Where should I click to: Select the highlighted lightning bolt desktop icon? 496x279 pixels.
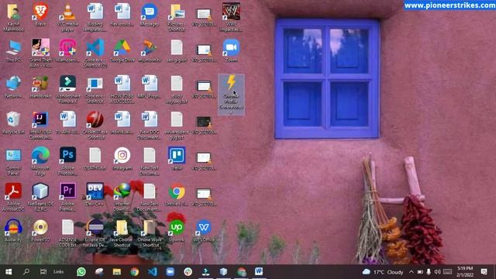click(x=231, y=95)
